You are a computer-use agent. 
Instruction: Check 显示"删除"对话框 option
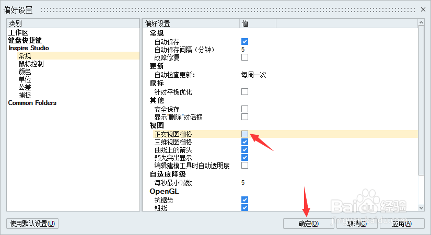(x=244, y=117)
